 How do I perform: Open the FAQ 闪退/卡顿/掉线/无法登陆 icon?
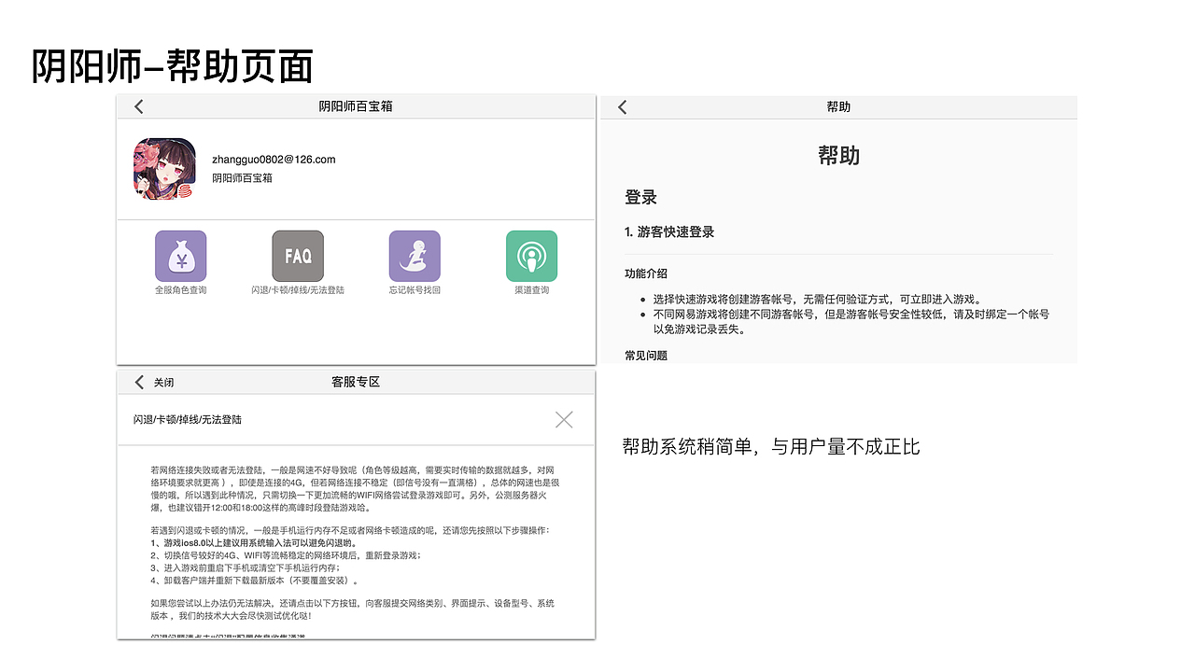coord(297,255)
